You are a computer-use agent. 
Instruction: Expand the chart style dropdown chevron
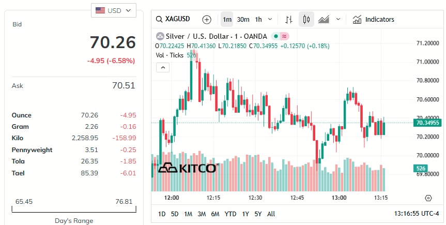tap(339, 20)
